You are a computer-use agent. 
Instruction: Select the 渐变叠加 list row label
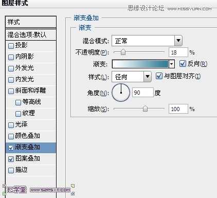(28, 147)
